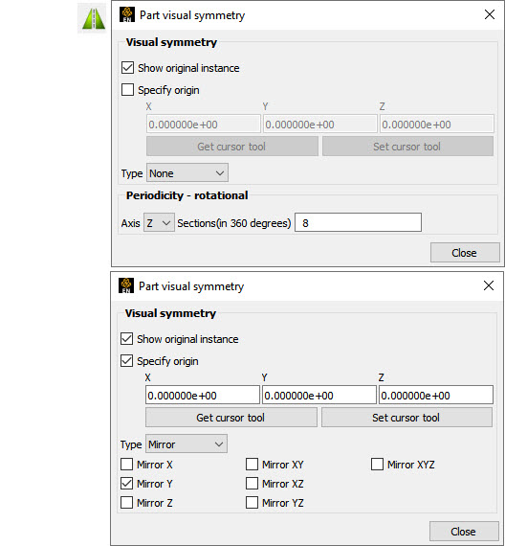This screenshot has width=505, height=546.
Task: Click the Y origin field in lower dialog
Action: (x=319, y=395)
